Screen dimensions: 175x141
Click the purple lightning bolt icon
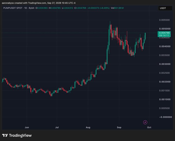click(145, 122)
